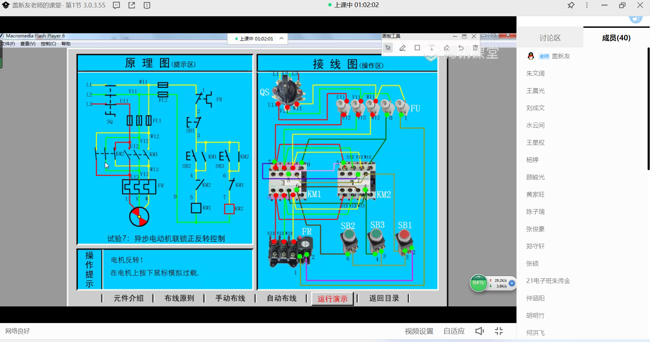Screen dimensions: 650x342
Task: Click the 运行演示 button
Action: coord(332,299)
